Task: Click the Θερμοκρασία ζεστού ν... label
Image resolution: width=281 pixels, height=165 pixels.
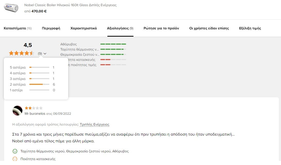Action: (80, 55)
